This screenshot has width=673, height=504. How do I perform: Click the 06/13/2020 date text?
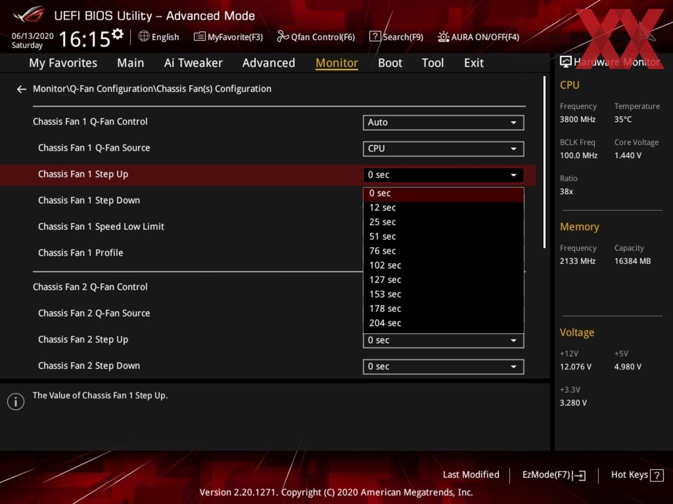coord(33,36)
